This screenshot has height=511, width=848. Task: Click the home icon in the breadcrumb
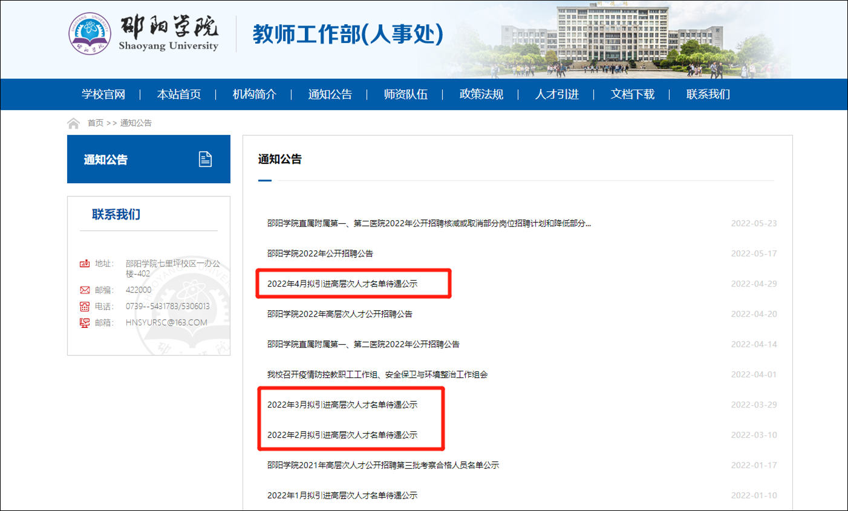pos(73,123)
